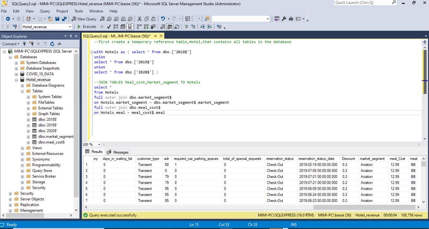Collapse the Tables folder node

pos(23,91)
